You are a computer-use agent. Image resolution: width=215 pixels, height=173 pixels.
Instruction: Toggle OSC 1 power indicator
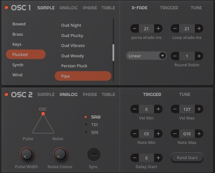(x=6, y=8)
